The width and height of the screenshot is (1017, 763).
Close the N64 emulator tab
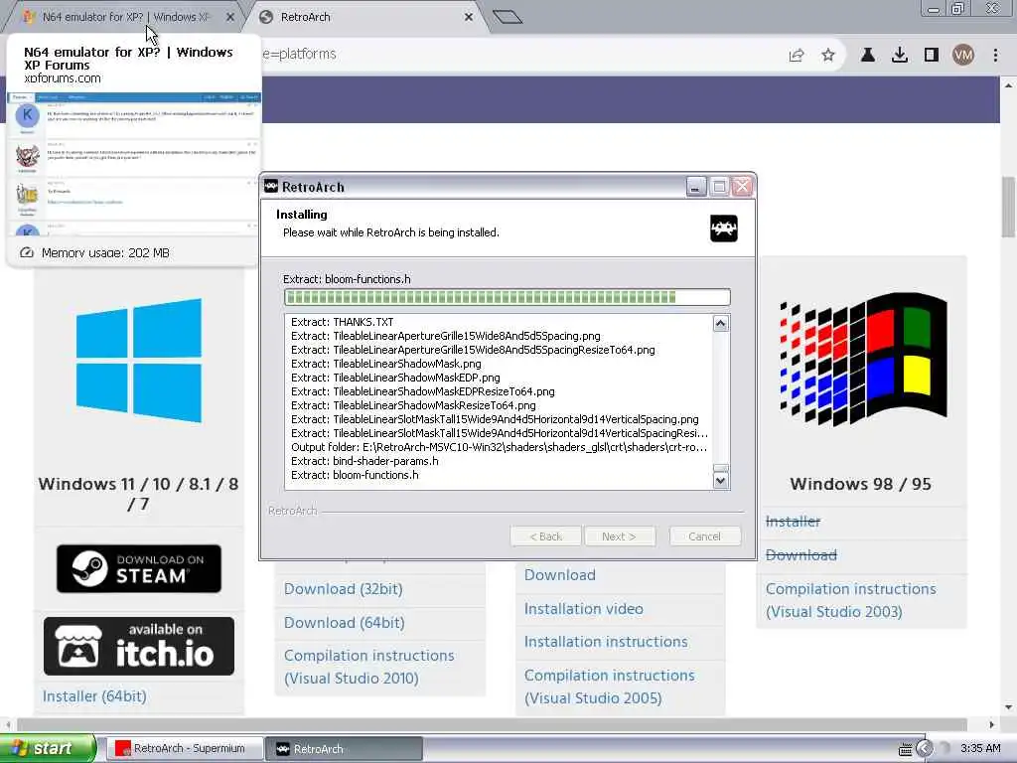[x=230, y=18]
